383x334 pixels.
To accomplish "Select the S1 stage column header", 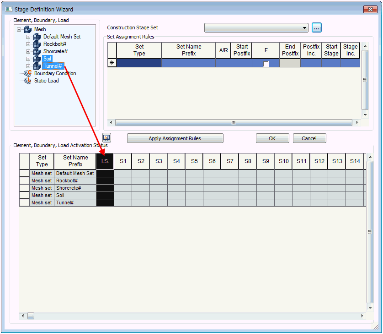I will [x=123, y=161].
